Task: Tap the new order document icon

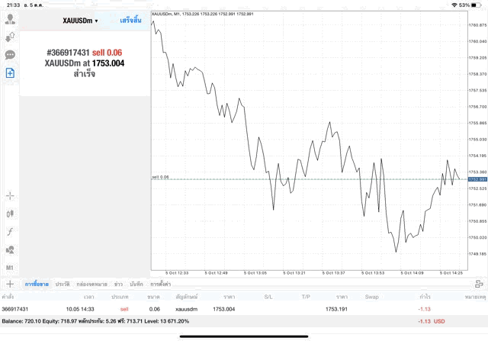Action: 11,73
